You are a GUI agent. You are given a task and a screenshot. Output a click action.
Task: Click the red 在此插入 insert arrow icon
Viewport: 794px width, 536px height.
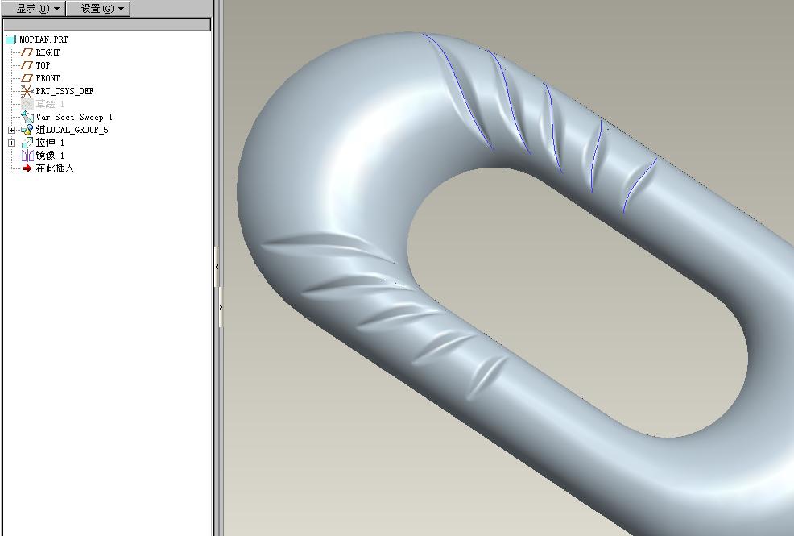click(x=27, y=168)
